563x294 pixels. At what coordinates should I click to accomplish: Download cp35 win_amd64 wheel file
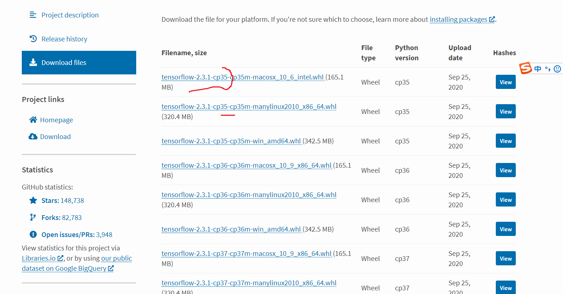pos(231,141)
